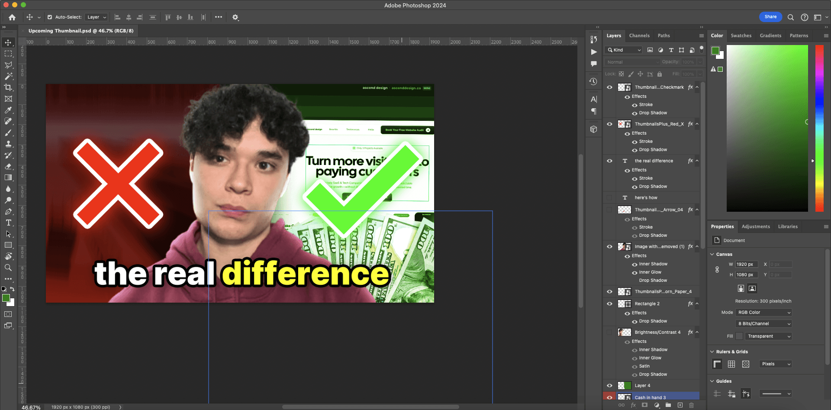Collapse the Canvas section
This screenshot has width=831, height=410.
point(712,255)
